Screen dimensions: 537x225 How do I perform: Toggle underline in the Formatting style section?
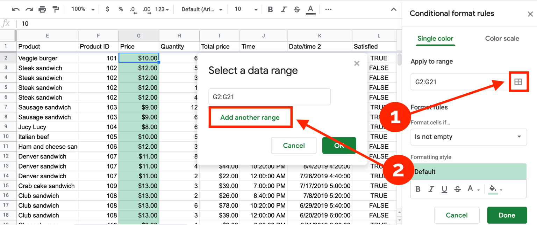444,189
